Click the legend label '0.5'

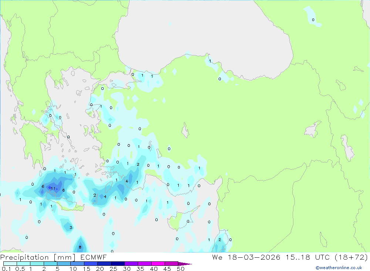point(20,269)
